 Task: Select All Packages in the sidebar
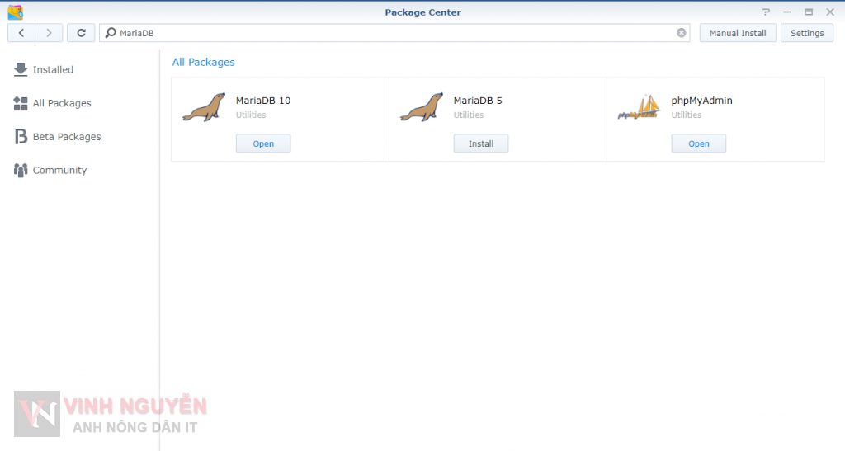(x=61, y=103)
